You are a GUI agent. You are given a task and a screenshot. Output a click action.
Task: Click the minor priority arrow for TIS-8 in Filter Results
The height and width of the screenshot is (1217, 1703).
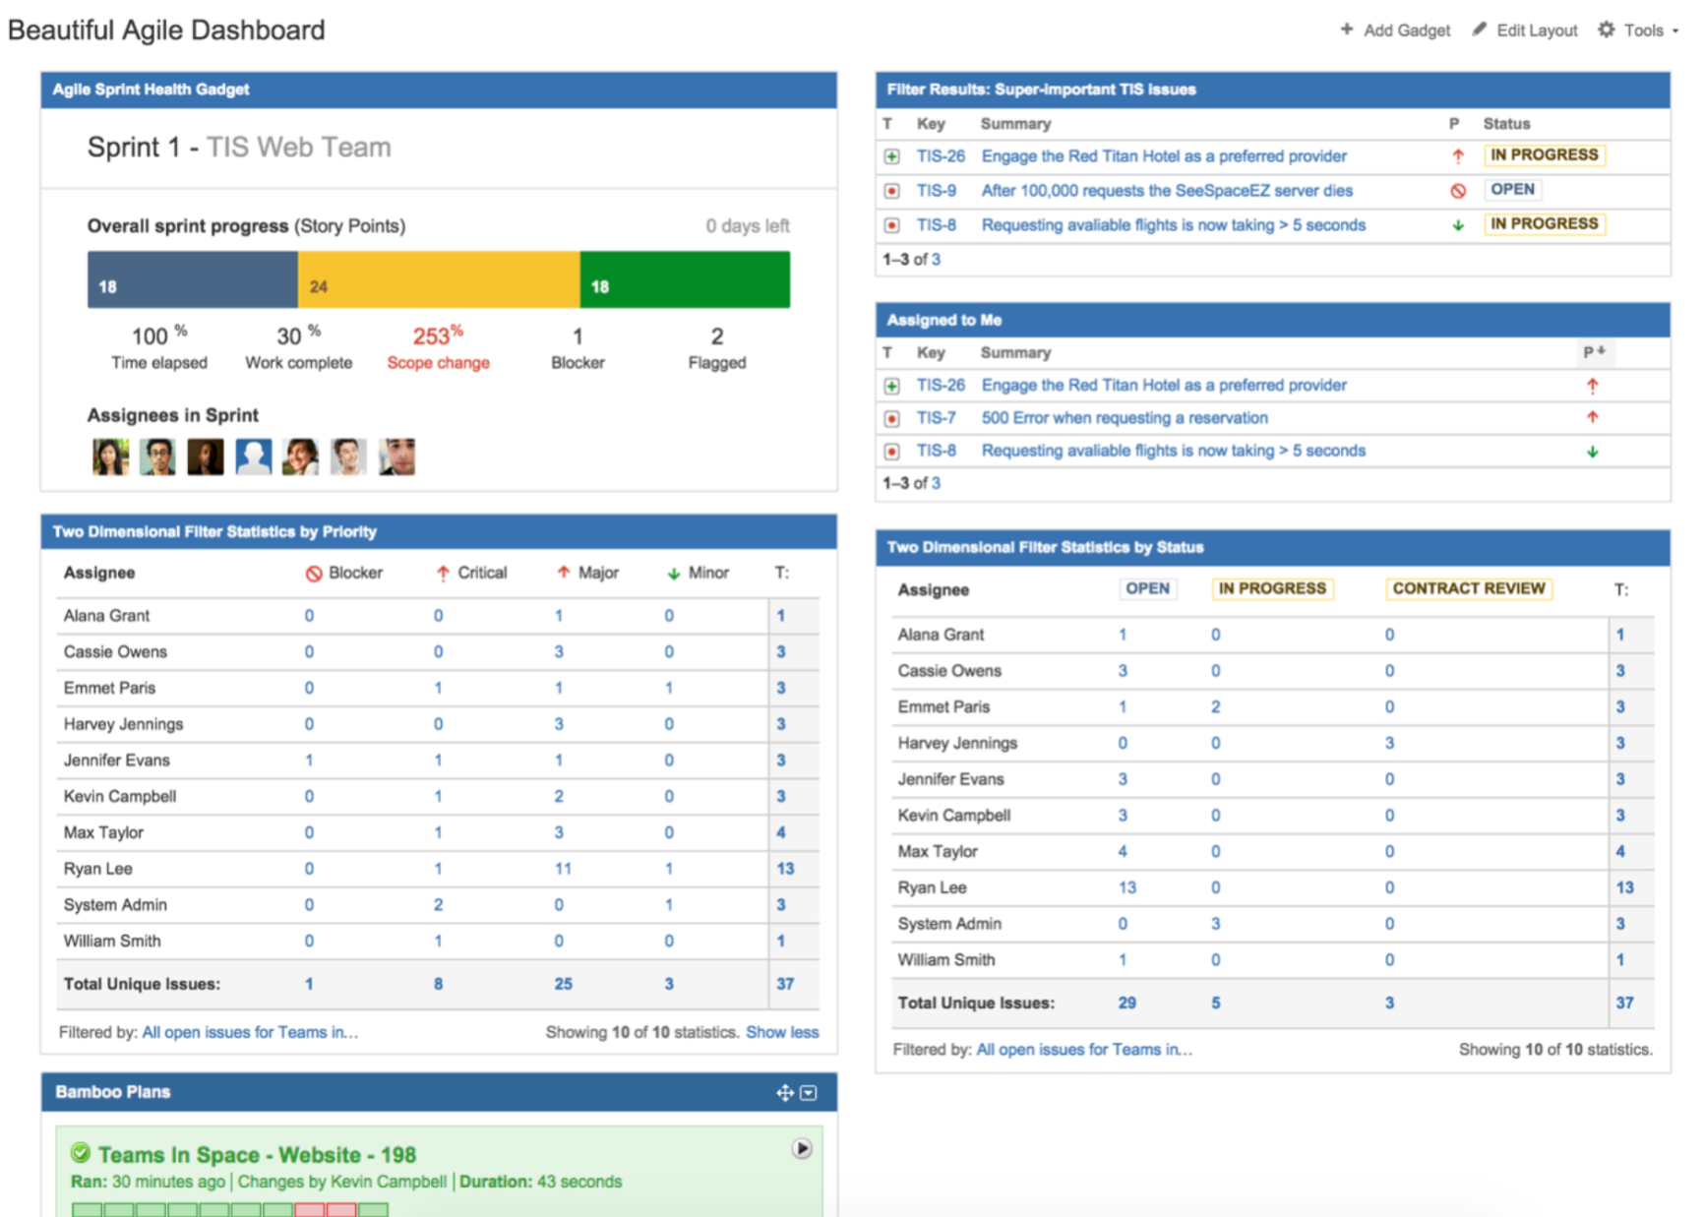(1458, 225)
